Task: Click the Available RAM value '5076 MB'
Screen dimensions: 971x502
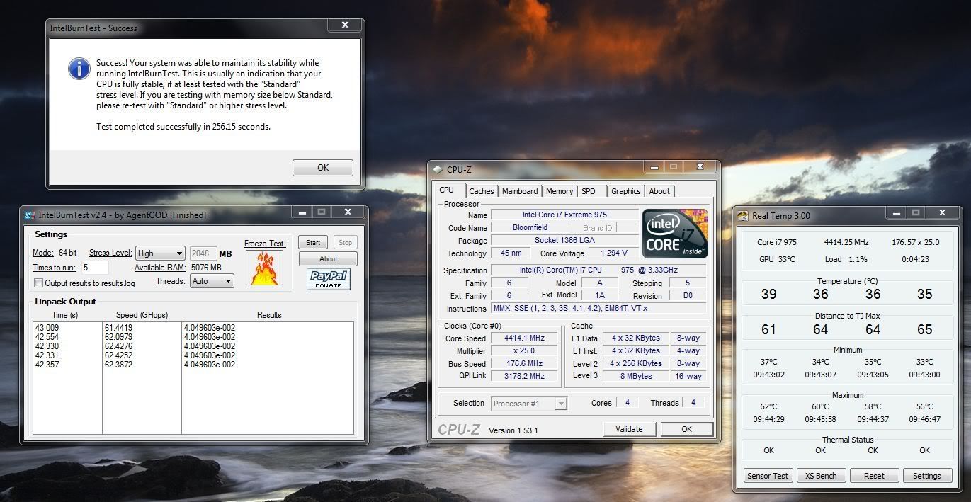Action: coord(206,268)
